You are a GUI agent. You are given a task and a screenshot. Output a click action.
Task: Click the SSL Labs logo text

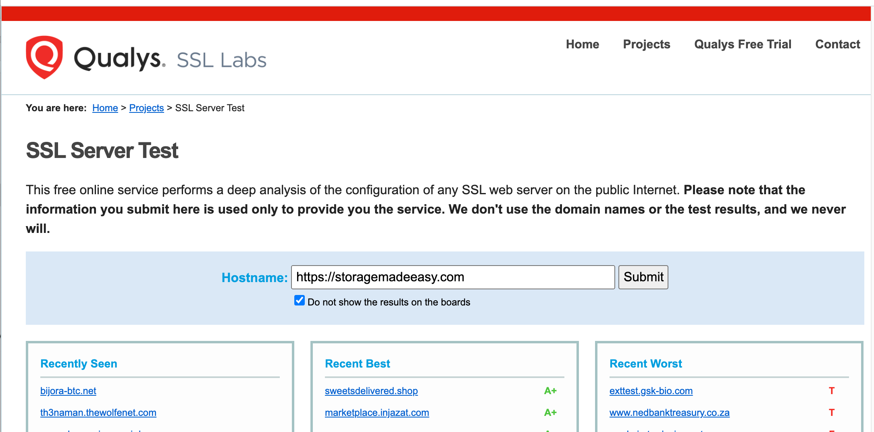coord(221,60)
